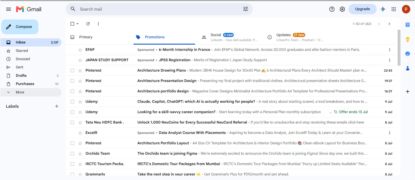The height and width of the screenshot is (180, 415).
Task: Open the Sent folder
Action: point(31,67)
